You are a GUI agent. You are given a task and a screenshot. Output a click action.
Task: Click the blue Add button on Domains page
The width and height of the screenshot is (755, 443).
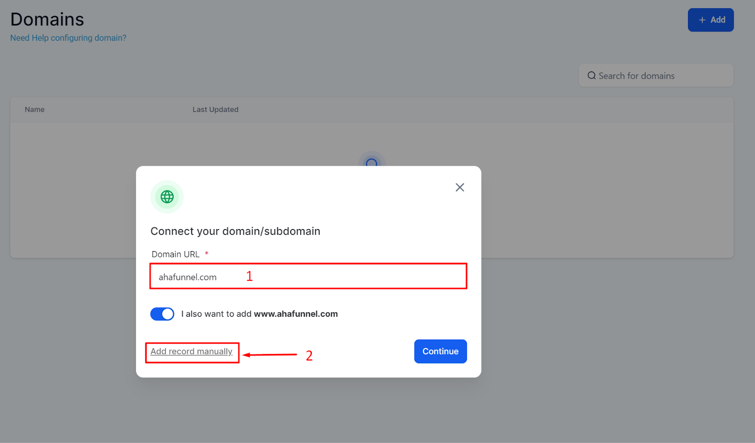[711, 20]
